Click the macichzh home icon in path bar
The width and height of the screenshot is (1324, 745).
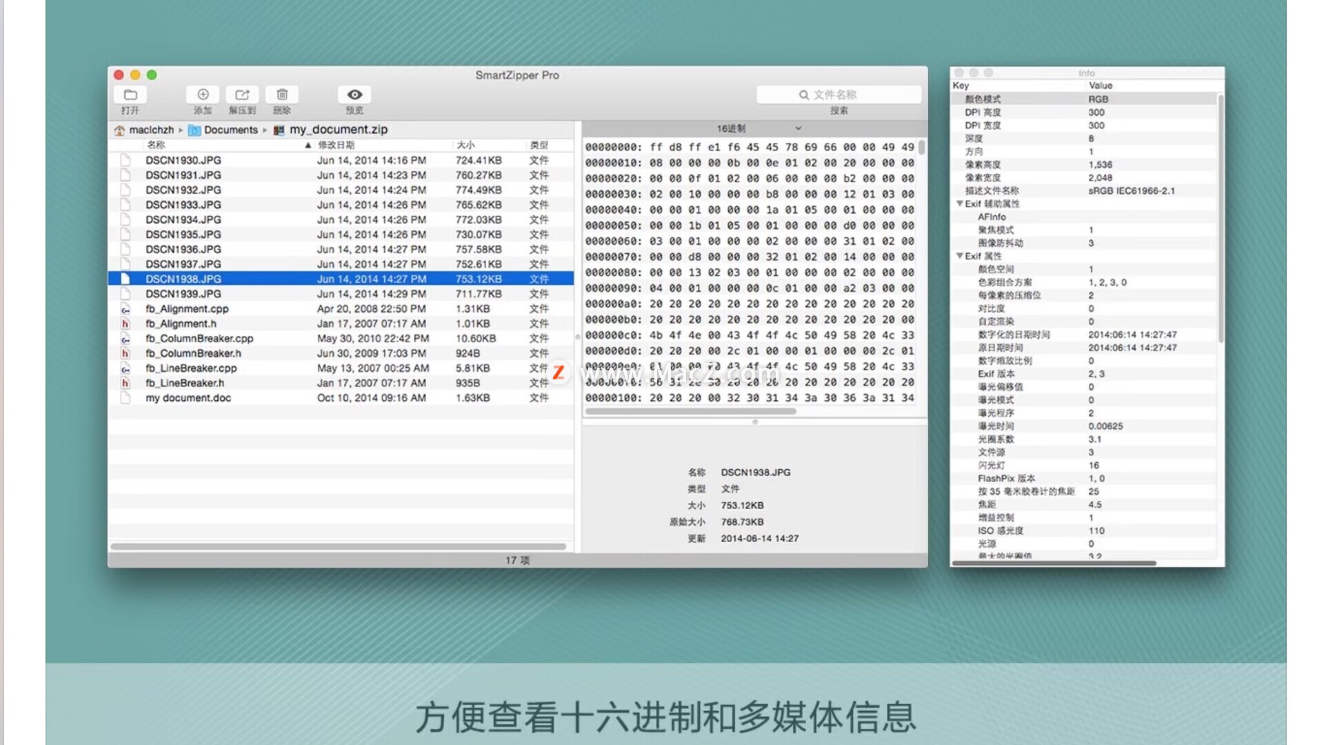pyautogui.click(x=119, y=130)
